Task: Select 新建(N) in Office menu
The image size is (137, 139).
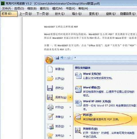Action: coord(59,69)
